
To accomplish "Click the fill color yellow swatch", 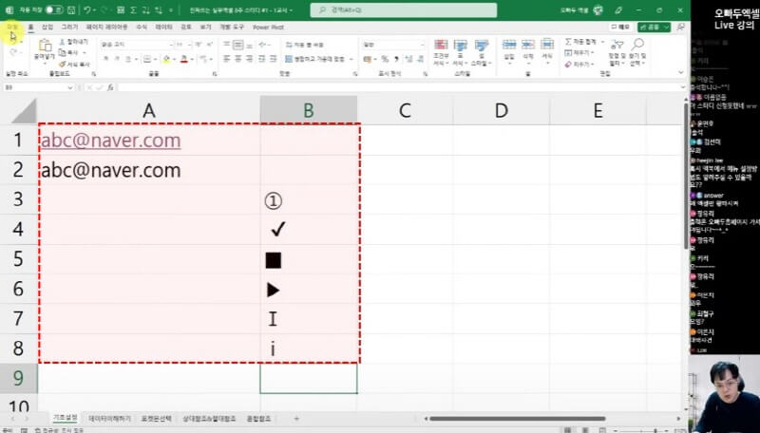I will pos(165,59).
